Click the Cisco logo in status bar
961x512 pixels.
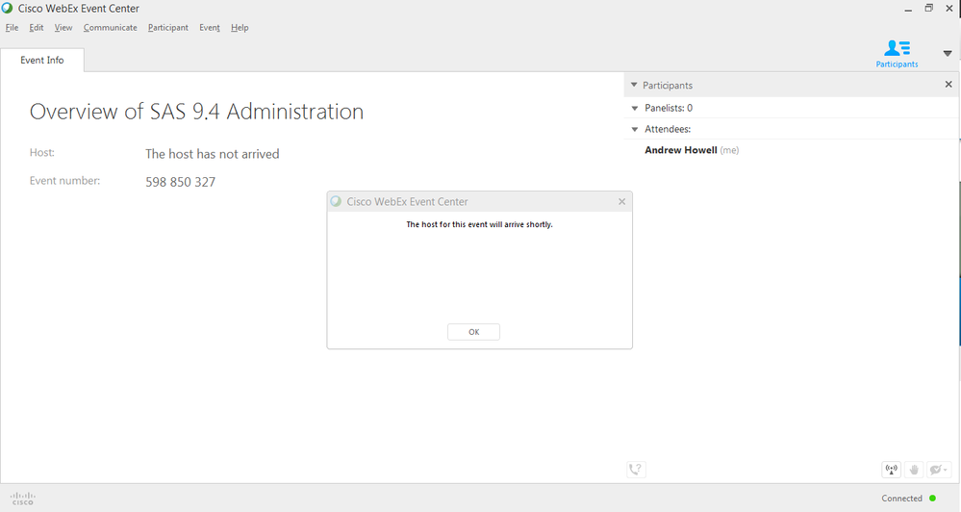coord(23,498)
